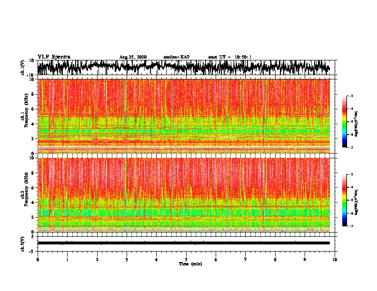
Task: Click the "8" kHz tick on ch.1 spectrogram
Action: 33,94
